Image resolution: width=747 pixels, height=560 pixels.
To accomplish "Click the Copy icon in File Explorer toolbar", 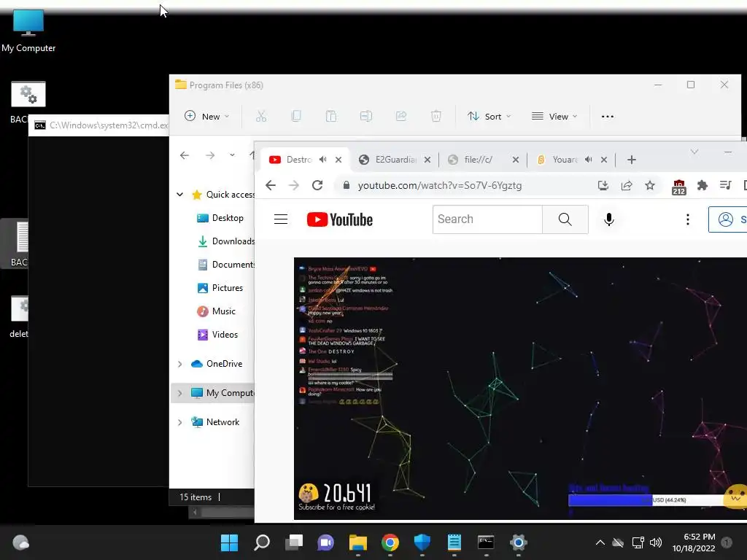I will (x=296, y=116).
